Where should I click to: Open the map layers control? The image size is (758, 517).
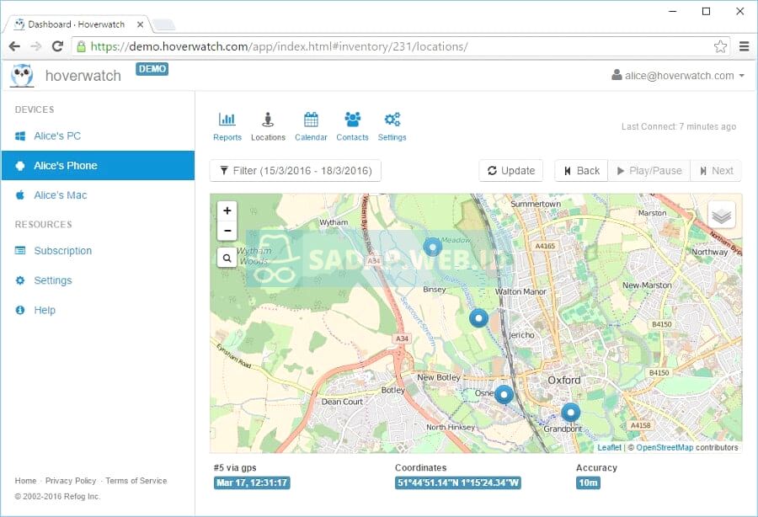tap(721, 215)
